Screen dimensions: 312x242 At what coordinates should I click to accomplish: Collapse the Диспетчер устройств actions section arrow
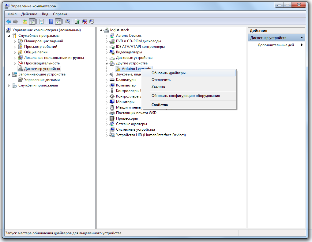pyautogui.click(x=302, y=38)
